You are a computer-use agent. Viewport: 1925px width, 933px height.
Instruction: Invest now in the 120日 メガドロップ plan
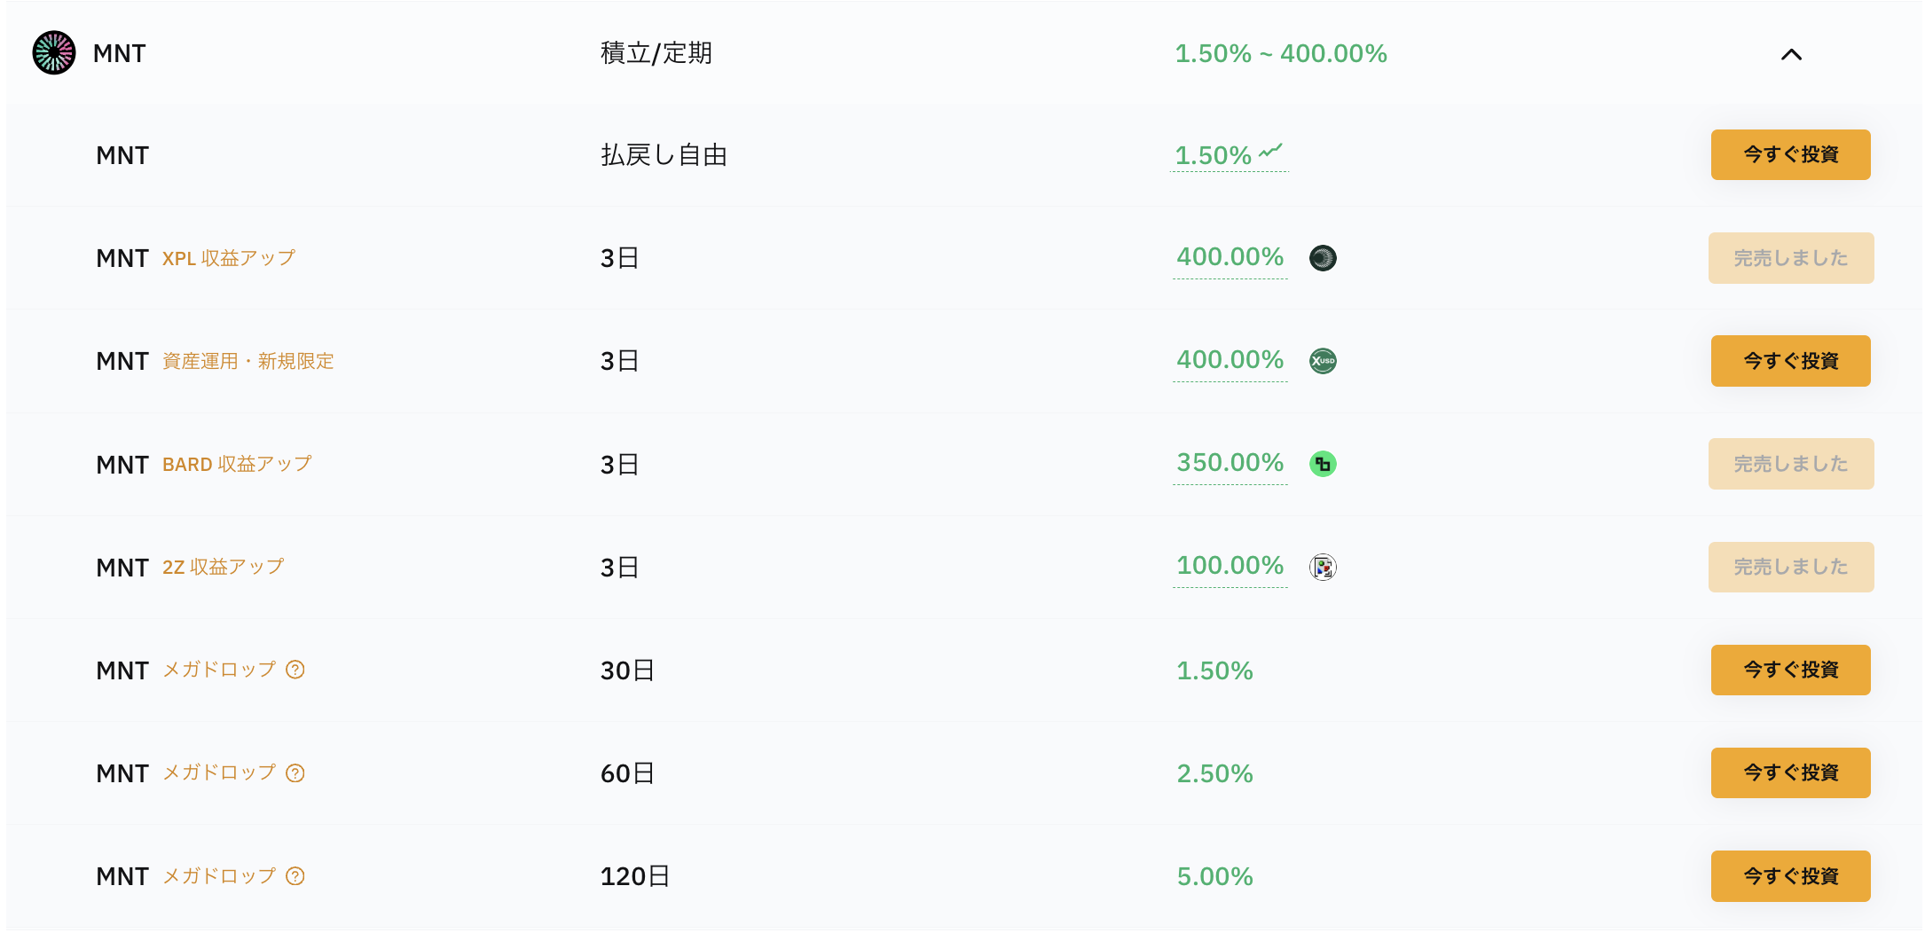click(x=1790, y=876)
